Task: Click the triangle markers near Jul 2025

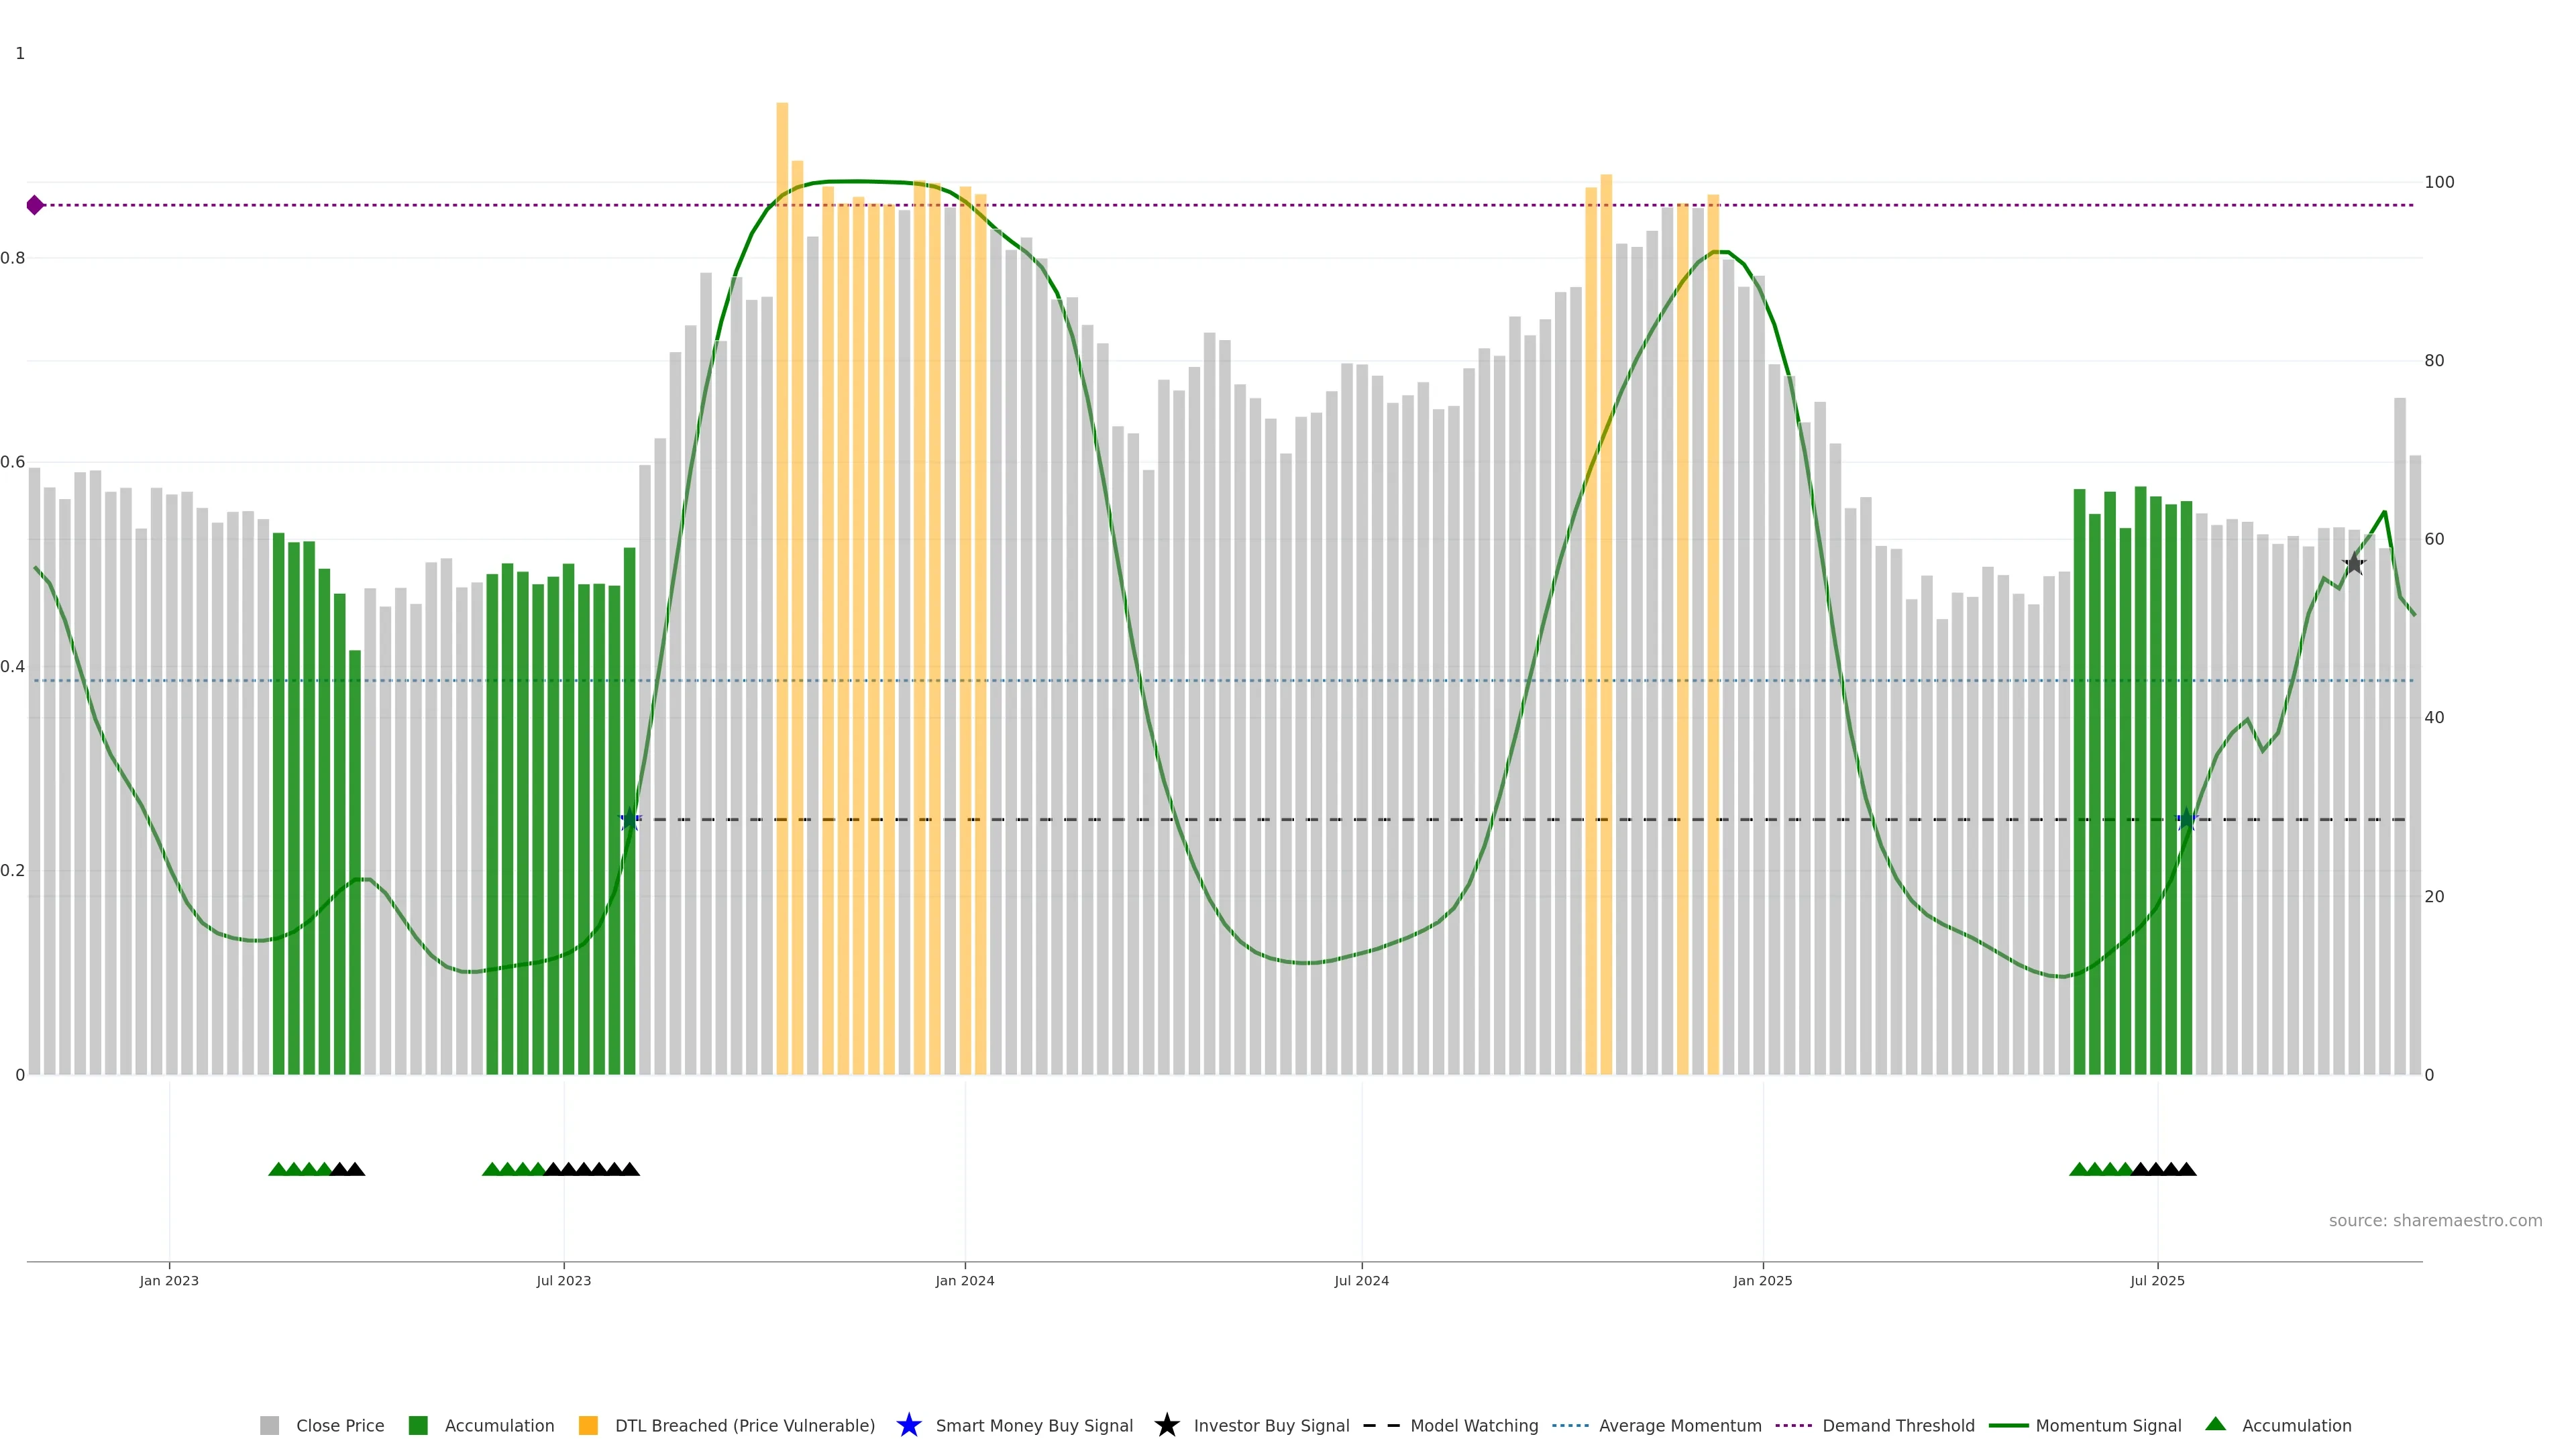Action: tap(2132, 1169)
